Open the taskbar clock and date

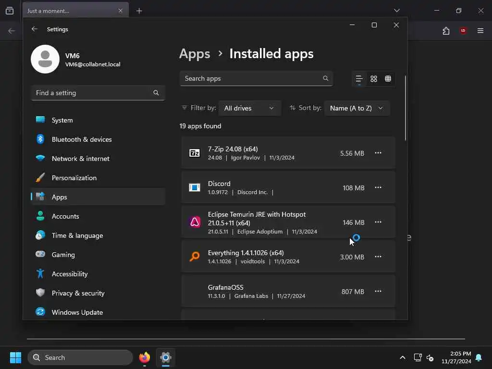click(x=456, y=357)
